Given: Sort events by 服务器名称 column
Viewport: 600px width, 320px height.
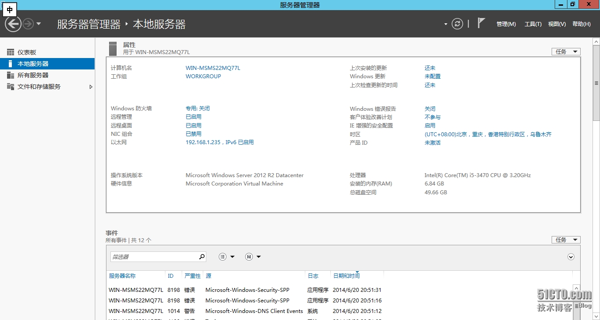Looking at the screenshot, I should tap(122, 276).
